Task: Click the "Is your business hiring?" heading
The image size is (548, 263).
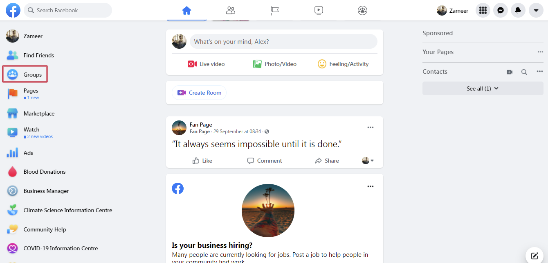Action: [x=212, y=245]
